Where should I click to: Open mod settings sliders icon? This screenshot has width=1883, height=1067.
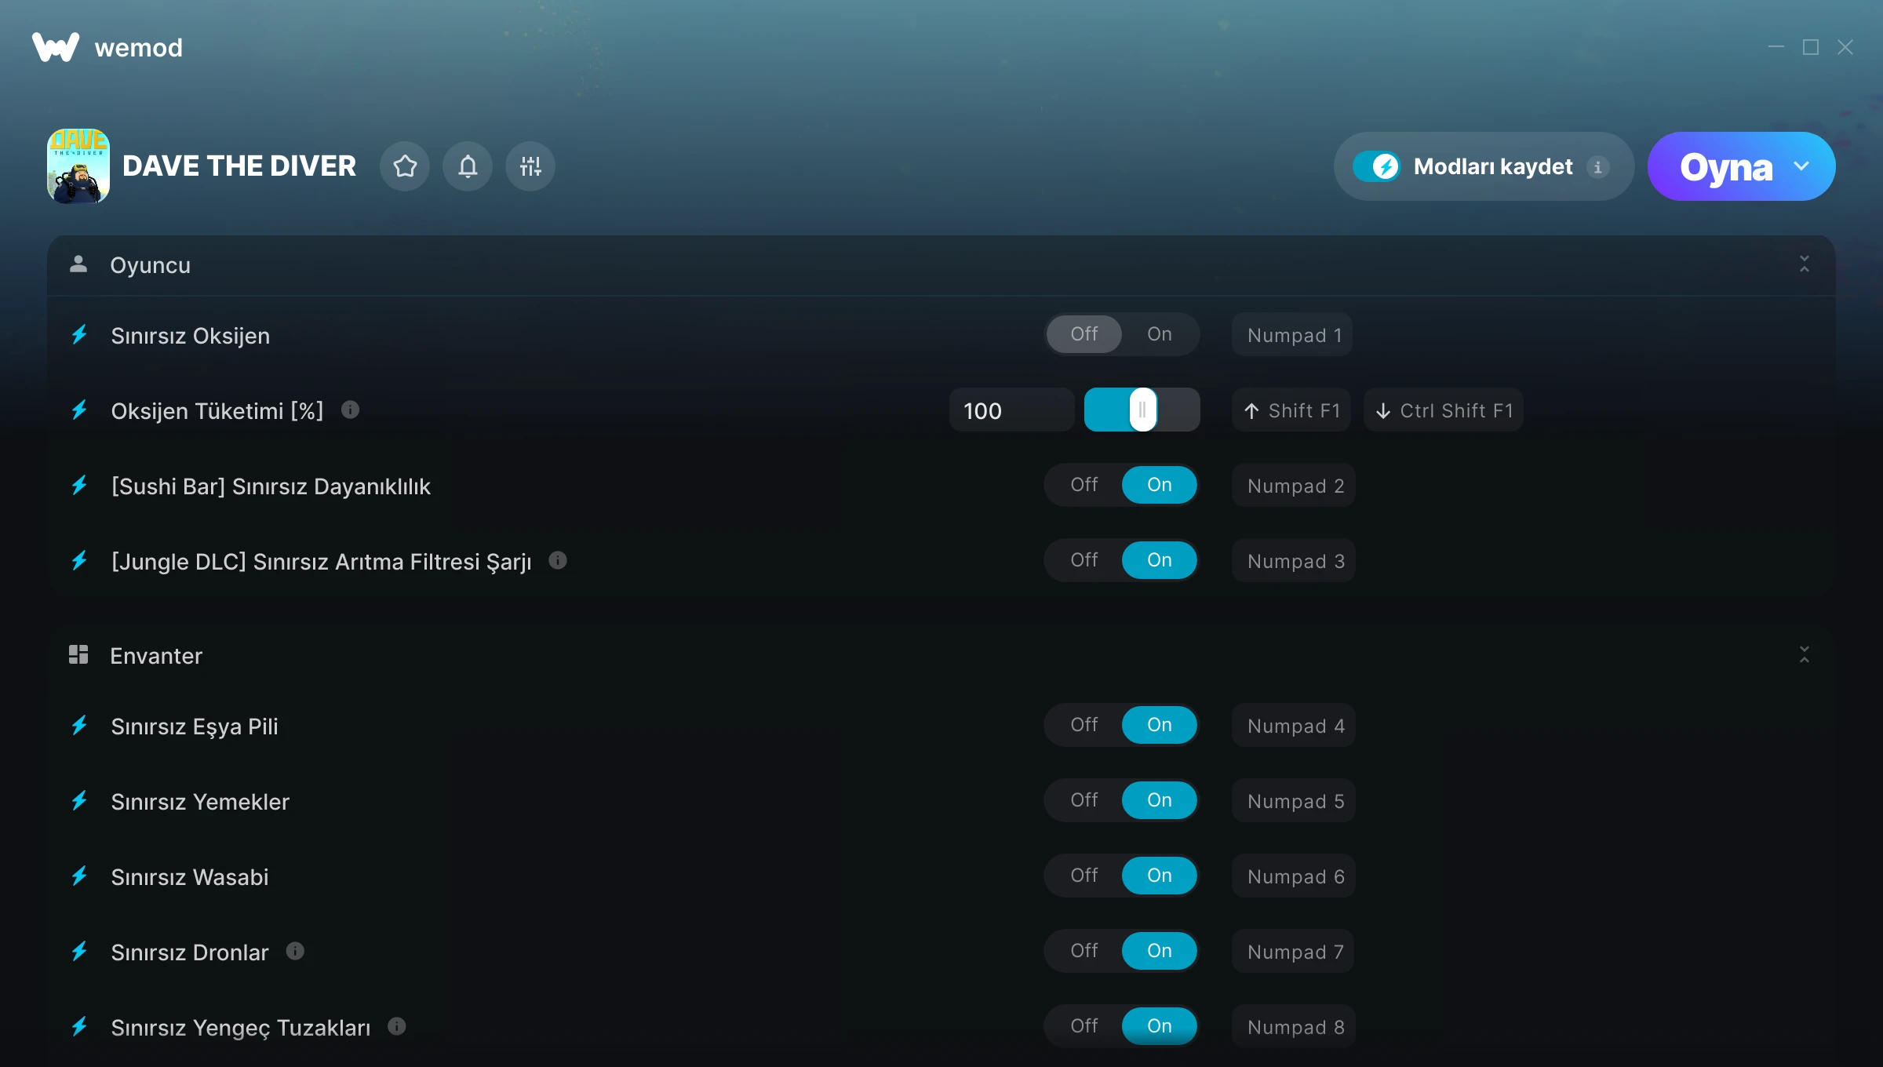[x=530, y=166]
